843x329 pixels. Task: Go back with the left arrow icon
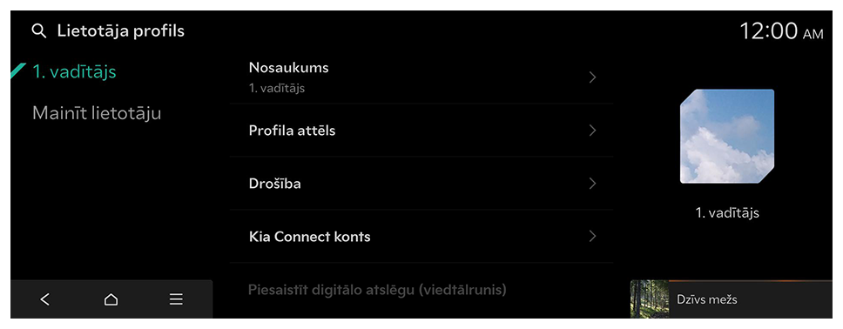pyautogui.click(x=45, y=299)
